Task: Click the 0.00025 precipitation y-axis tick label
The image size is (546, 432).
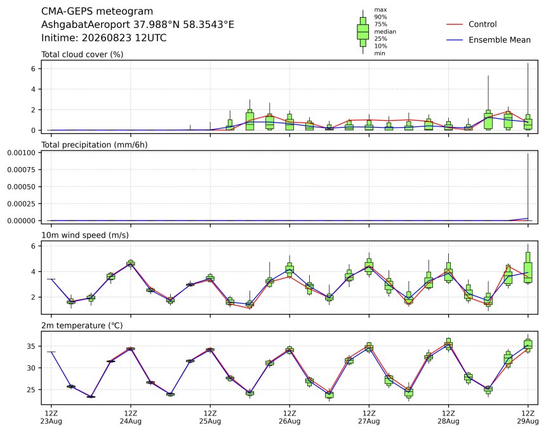Action: point(21,204)
